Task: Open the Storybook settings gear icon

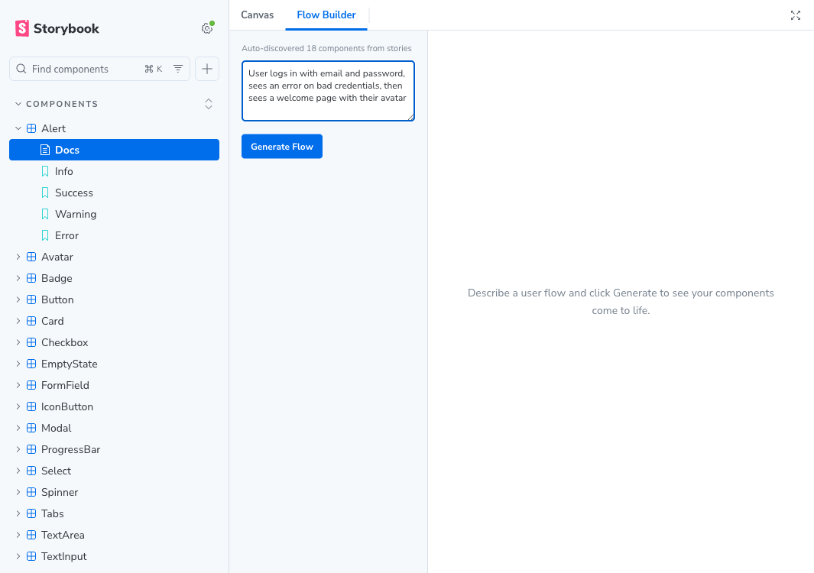Action: point(207,28)
